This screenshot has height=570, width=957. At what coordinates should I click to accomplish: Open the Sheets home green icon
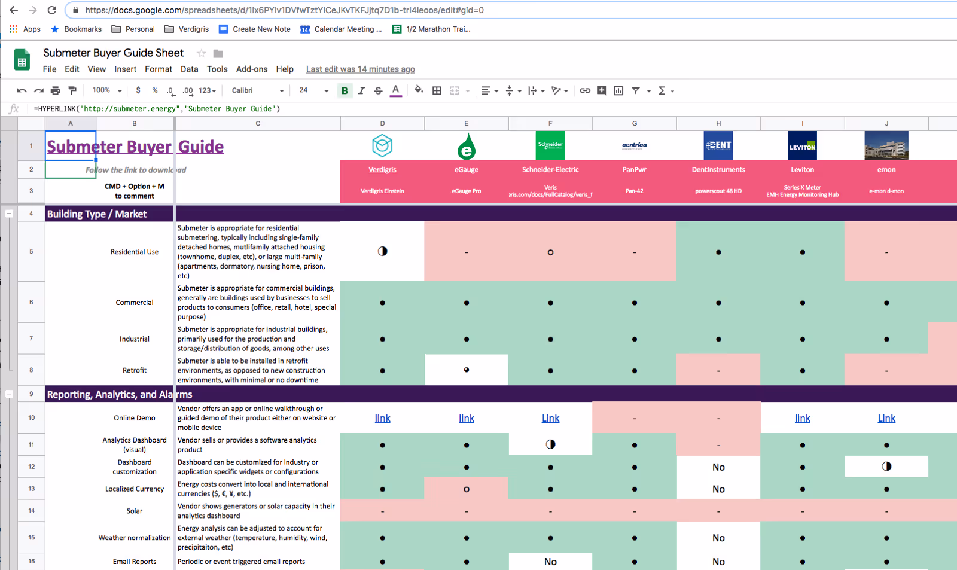pos(22,60)
